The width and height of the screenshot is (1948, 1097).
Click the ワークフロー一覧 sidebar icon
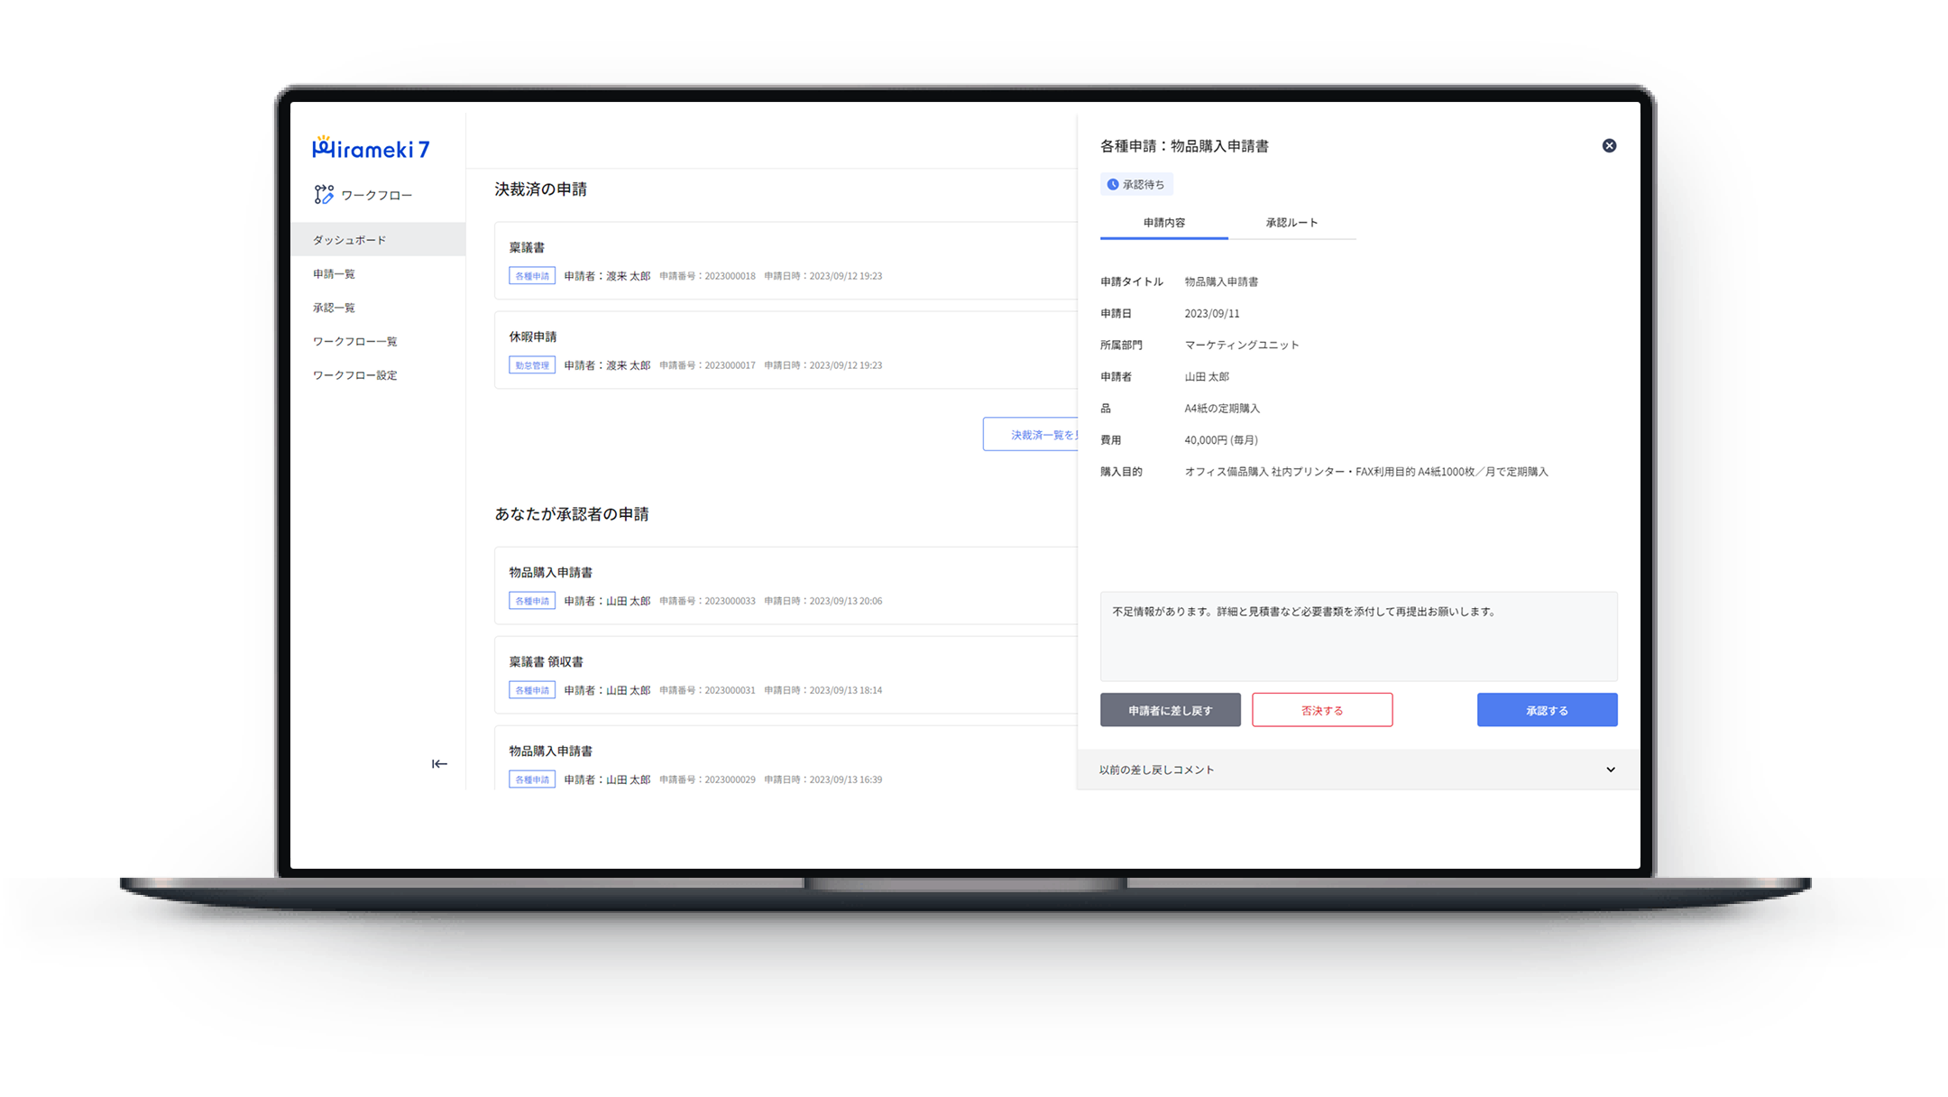(356, 340)
